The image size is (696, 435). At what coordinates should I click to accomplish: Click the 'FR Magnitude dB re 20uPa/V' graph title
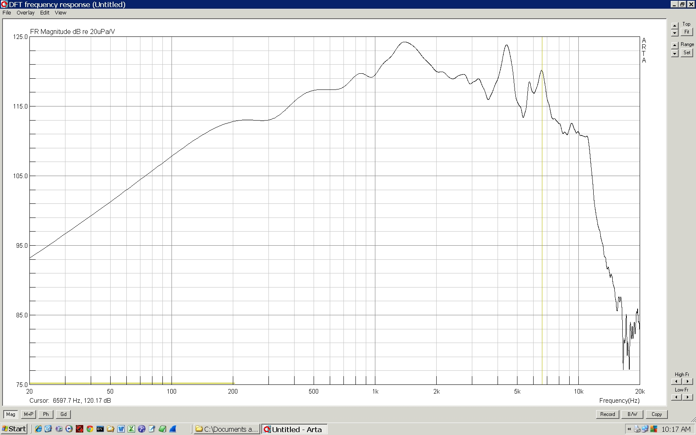coord(72,32)
